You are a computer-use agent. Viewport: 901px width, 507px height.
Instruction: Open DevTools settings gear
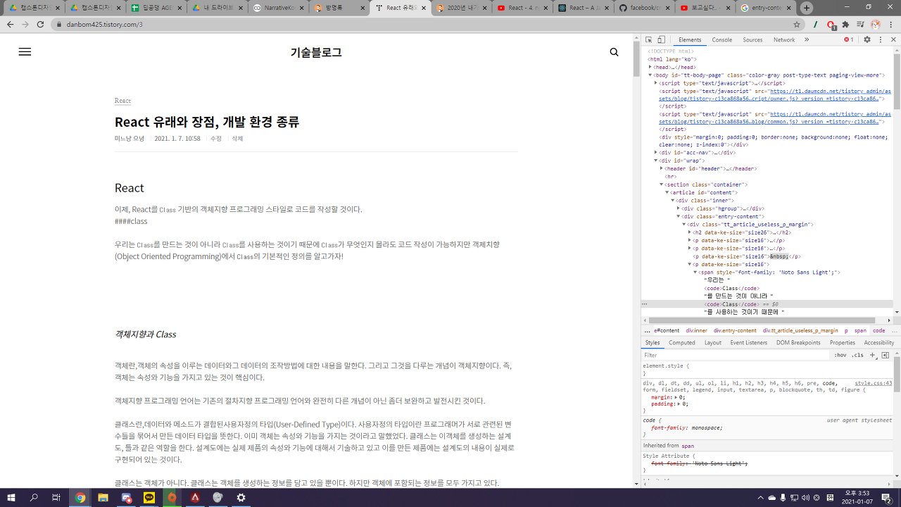(867, 40)
